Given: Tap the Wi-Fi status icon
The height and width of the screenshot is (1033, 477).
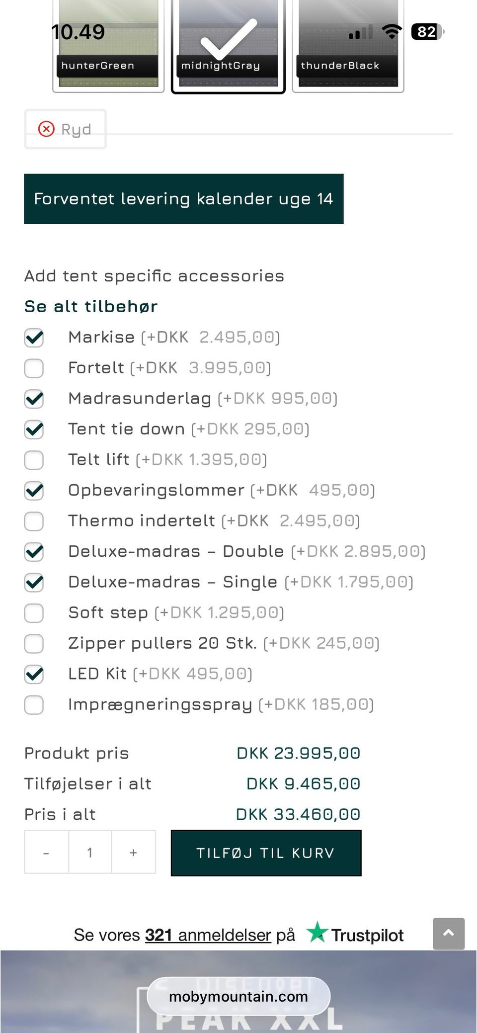Looking at the screenshot, I should point(392,32).
